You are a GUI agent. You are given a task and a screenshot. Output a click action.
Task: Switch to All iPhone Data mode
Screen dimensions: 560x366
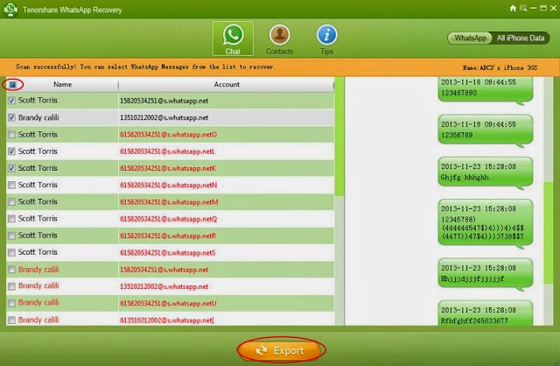(x=521, y=38)
